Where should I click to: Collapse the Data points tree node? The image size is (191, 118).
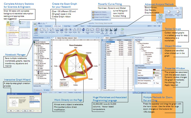point(144,55)
